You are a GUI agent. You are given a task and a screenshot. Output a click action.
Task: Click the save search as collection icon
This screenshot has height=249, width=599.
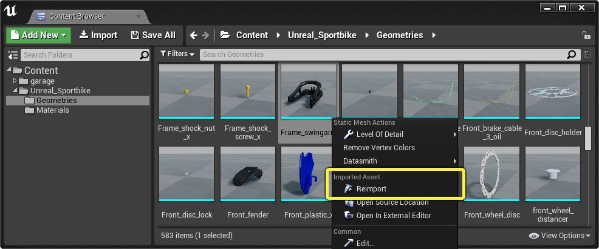[x=587, y=55]
